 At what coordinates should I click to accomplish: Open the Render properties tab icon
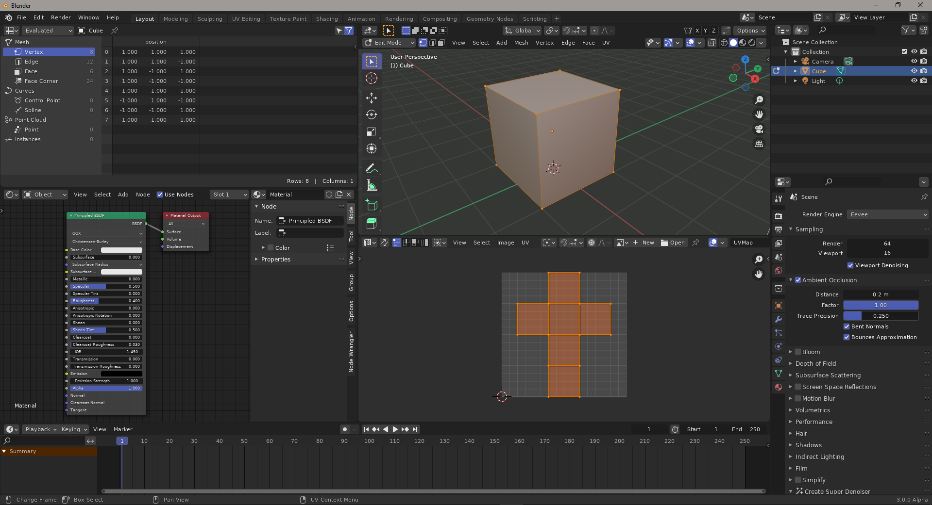click(779, 216)
